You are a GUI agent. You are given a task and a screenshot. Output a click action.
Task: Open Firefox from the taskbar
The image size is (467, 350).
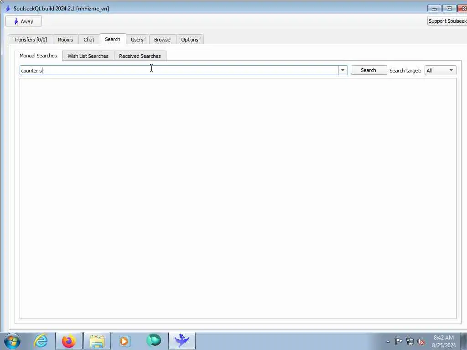[x=69, y=341]
